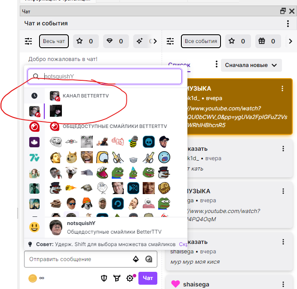Image resolution: width=297 pixels, height=289 pixels.
Task: Pick the dark channel emote under Канал BetterTTV
Action: click(56, 111)
